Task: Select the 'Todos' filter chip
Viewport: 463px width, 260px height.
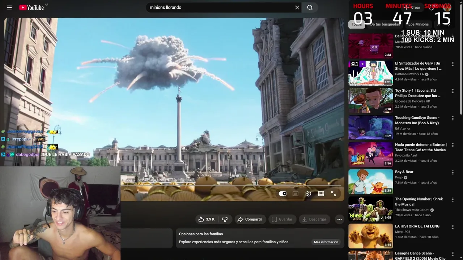Action: pyautogui.click(x=357, y=24)
